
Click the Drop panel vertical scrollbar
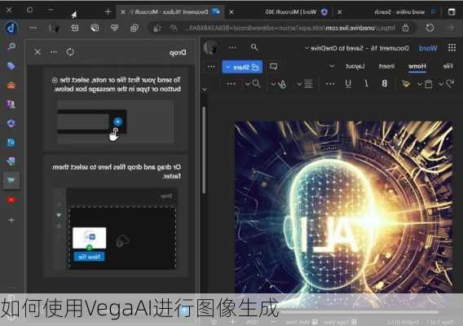(x=204, y=150)
